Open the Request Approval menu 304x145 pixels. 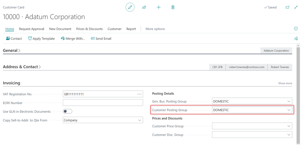32,29
